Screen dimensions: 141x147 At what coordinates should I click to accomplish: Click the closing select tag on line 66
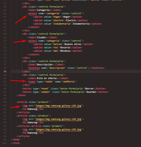pos(34,27)
